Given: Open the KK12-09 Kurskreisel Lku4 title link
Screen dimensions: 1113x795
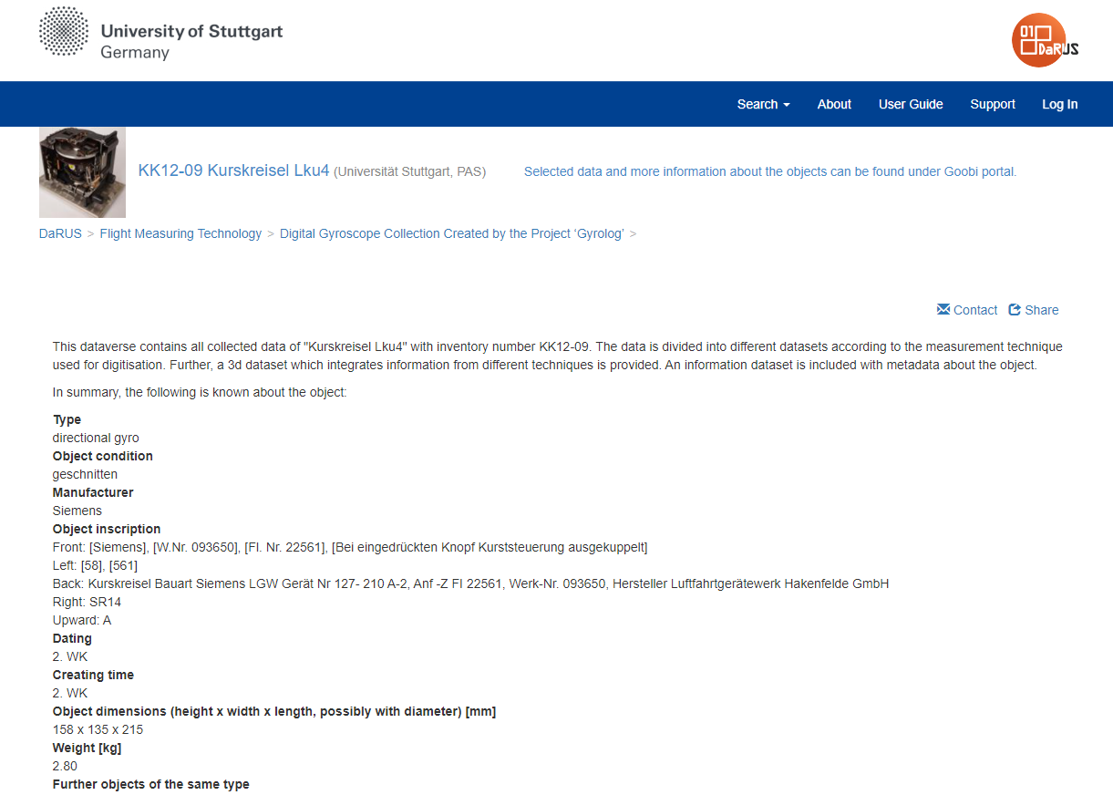Looking at the screenshot, I should coord(233,170).
